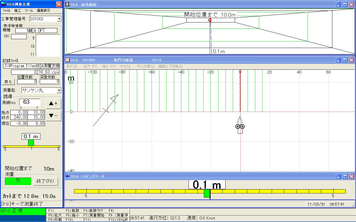Click the F6:縮小 function key label
Image resolution: width=356 pixels, height=222 pixels.
point(72,215)
